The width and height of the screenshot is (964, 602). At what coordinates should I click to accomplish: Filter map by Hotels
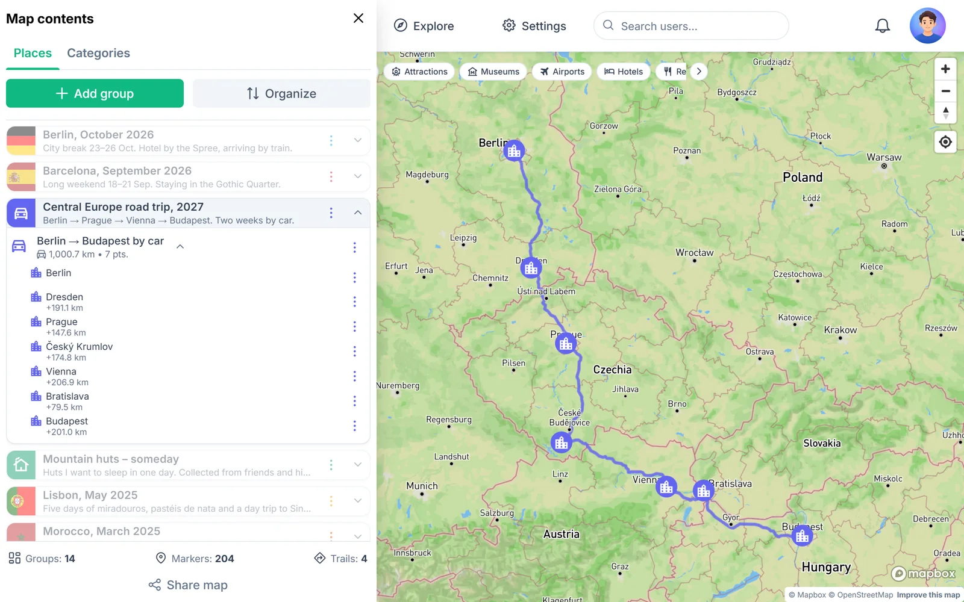624,71
